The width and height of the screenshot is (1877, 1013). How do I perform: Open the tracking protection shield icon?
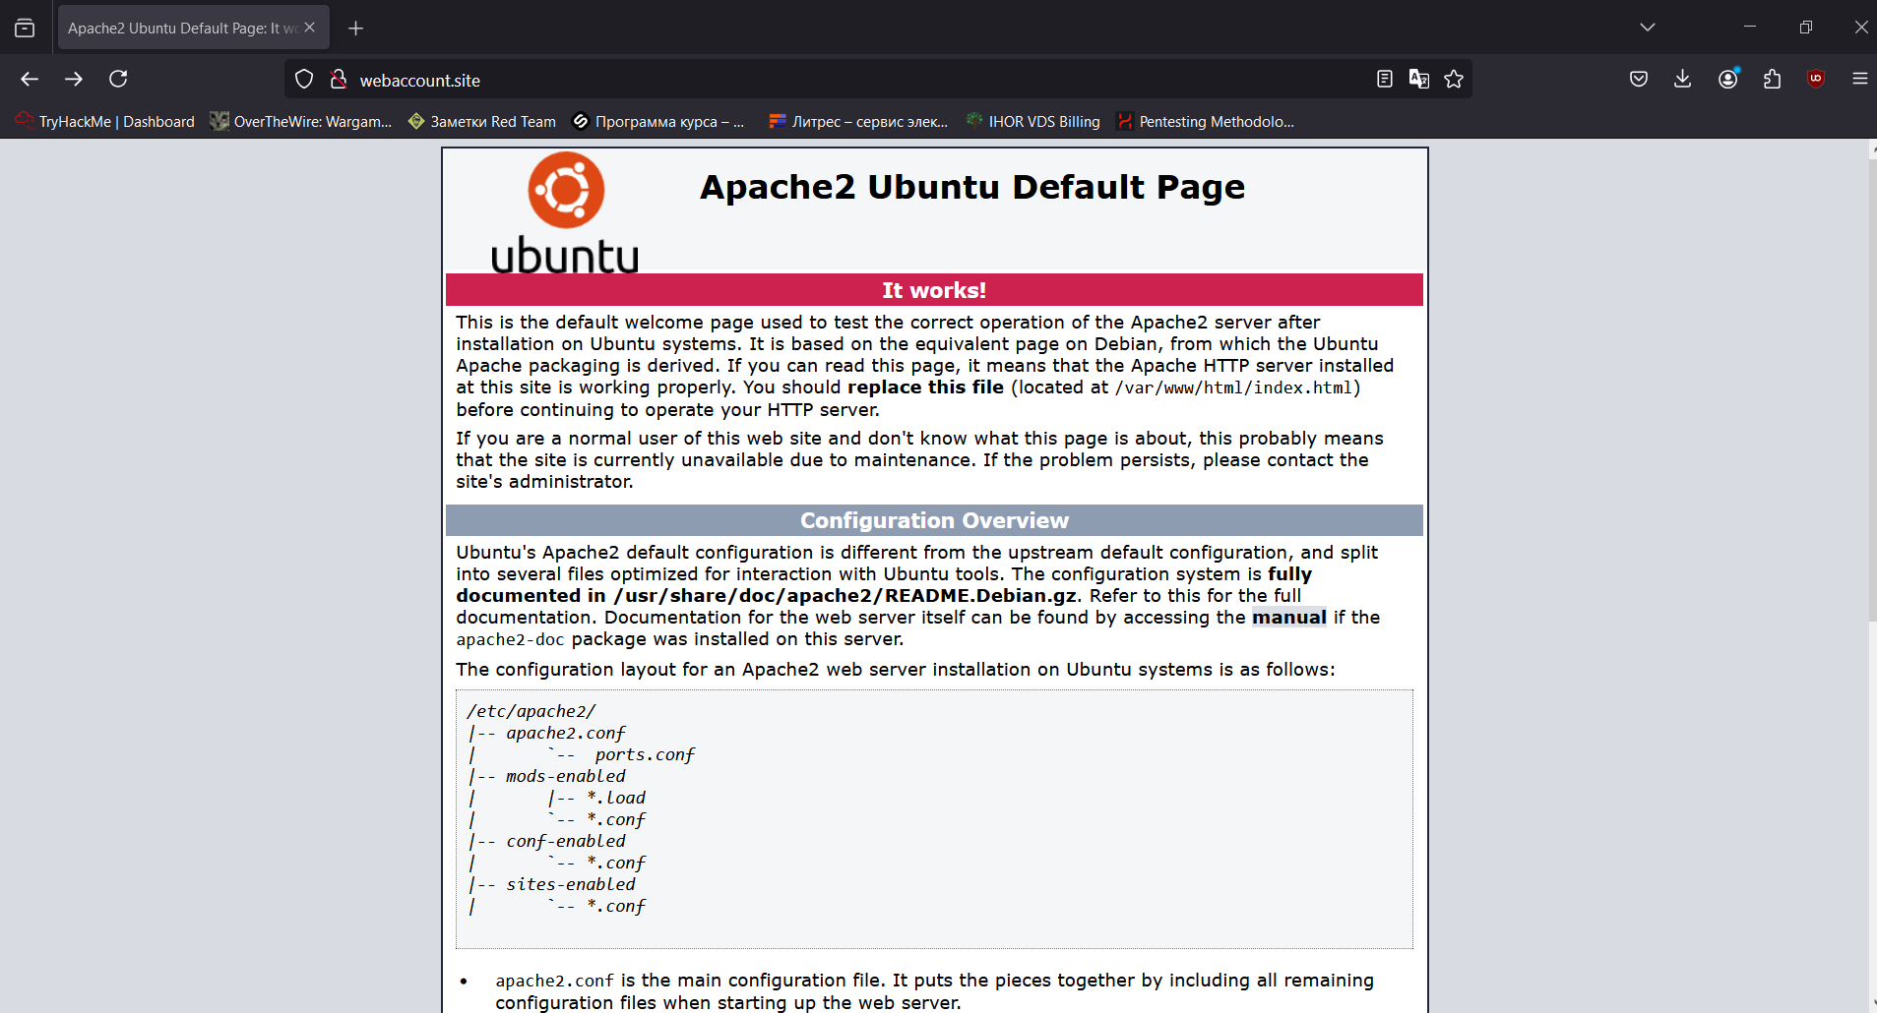click(x=304, y=80)
